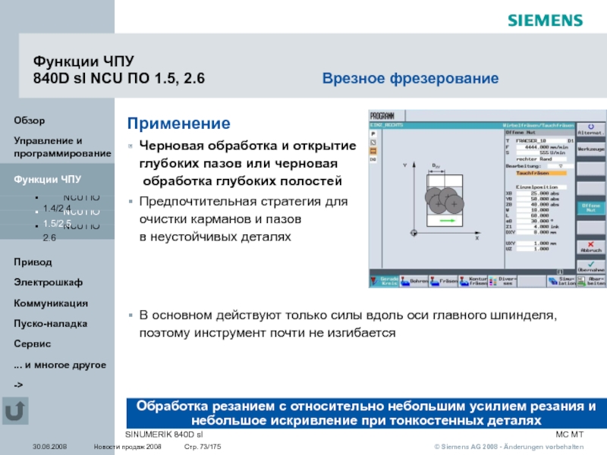Click the Alternat. softkey with cycle icon
Viewport: 607px width, 455px height.
coord(591,129)
